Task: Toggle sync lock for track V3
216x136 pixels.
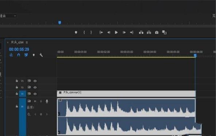Action: 29,81
